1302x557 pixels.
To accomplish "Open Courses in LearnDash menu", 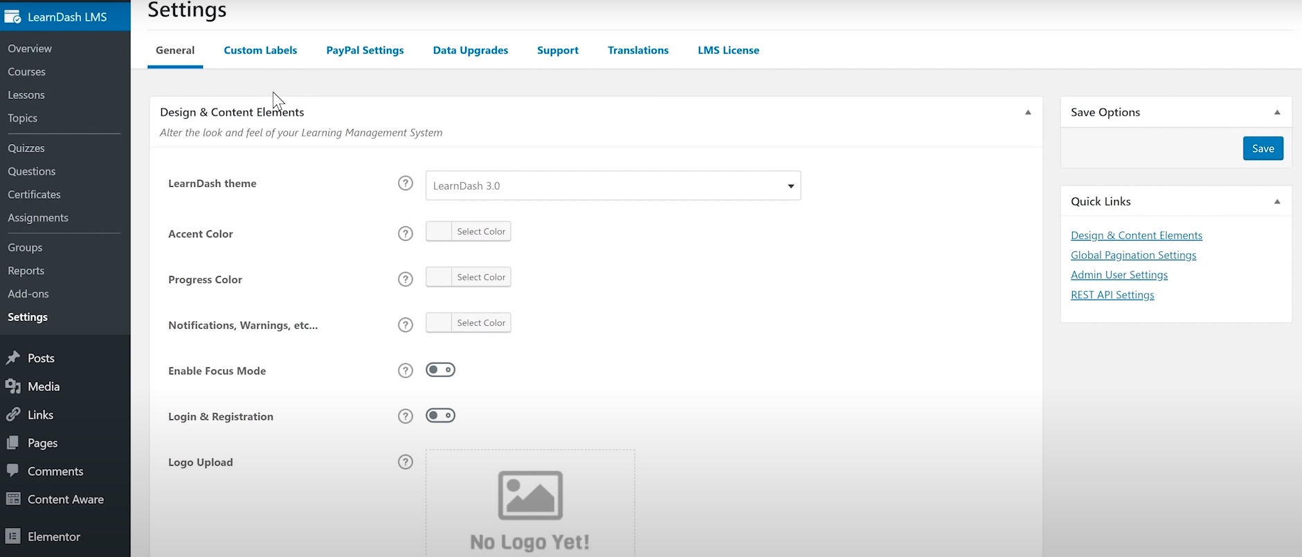I will point(26,71).
